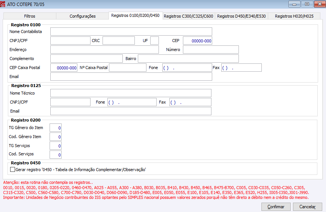Focus the Registro 0125 CNPJ/CPF field
This screenshot has width=326, height=212.
pos(70,102)
